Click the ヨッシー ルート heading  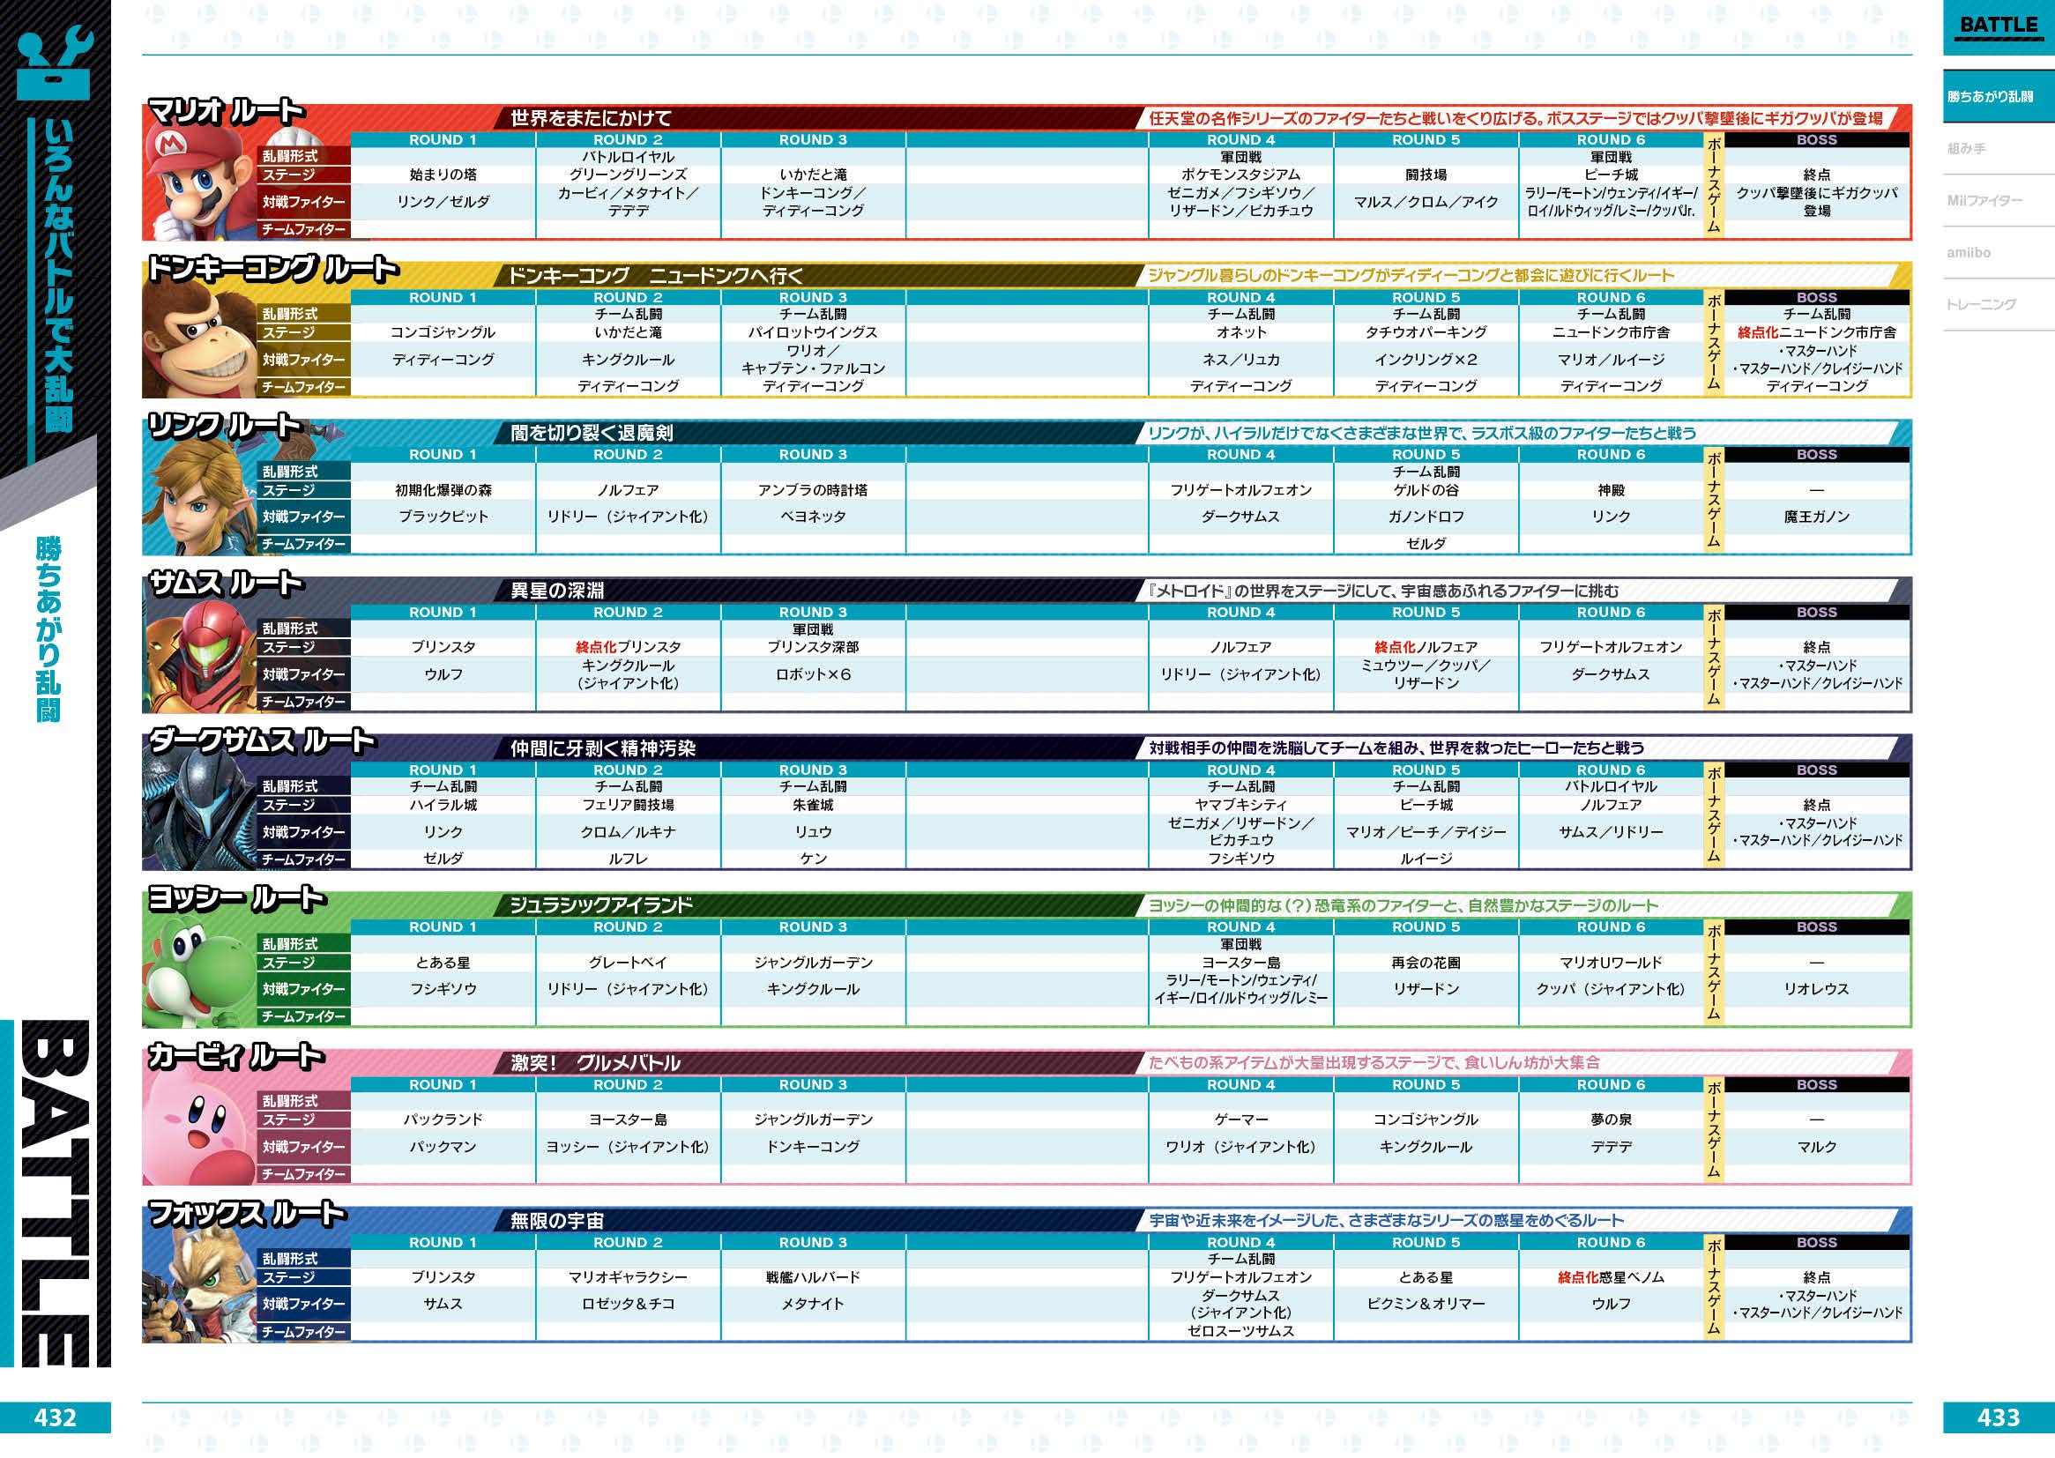pos(237,898)
